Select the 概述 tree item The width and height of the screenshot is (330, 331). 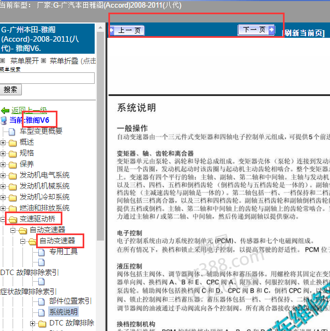(x=27, y=142)
